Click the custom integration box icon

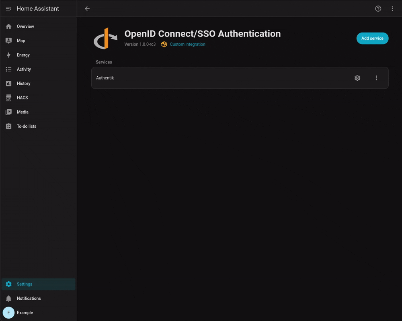click(x=164, y=44)
